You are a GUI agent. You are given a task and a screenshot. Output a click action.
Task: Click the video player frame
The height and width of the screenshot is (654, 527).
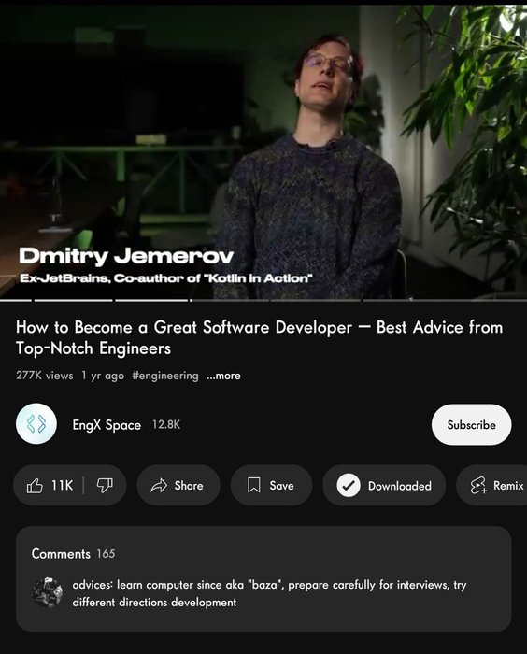click(x=263, y=152)
